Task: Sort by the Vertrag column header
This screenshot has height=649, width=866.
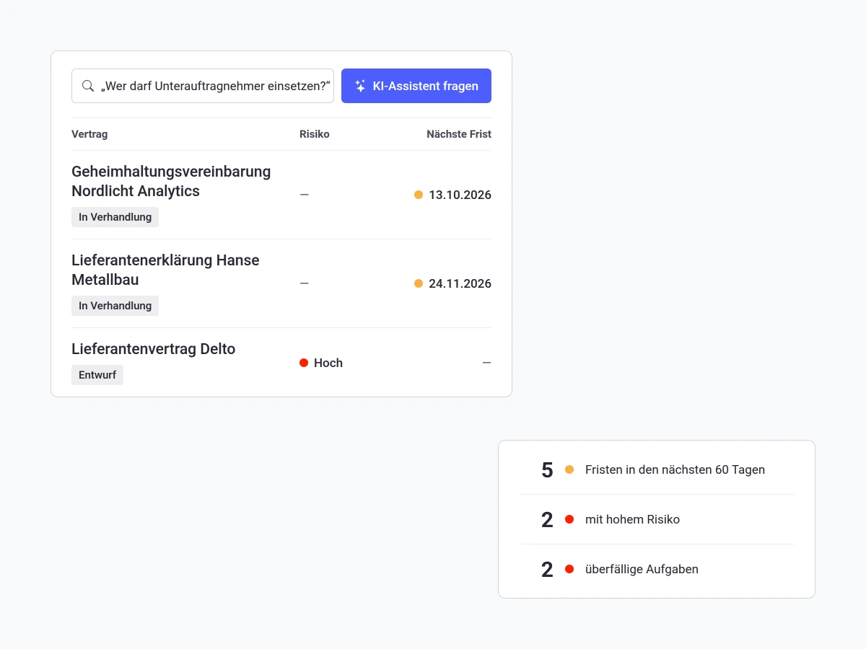Action: tap(89, 134)
